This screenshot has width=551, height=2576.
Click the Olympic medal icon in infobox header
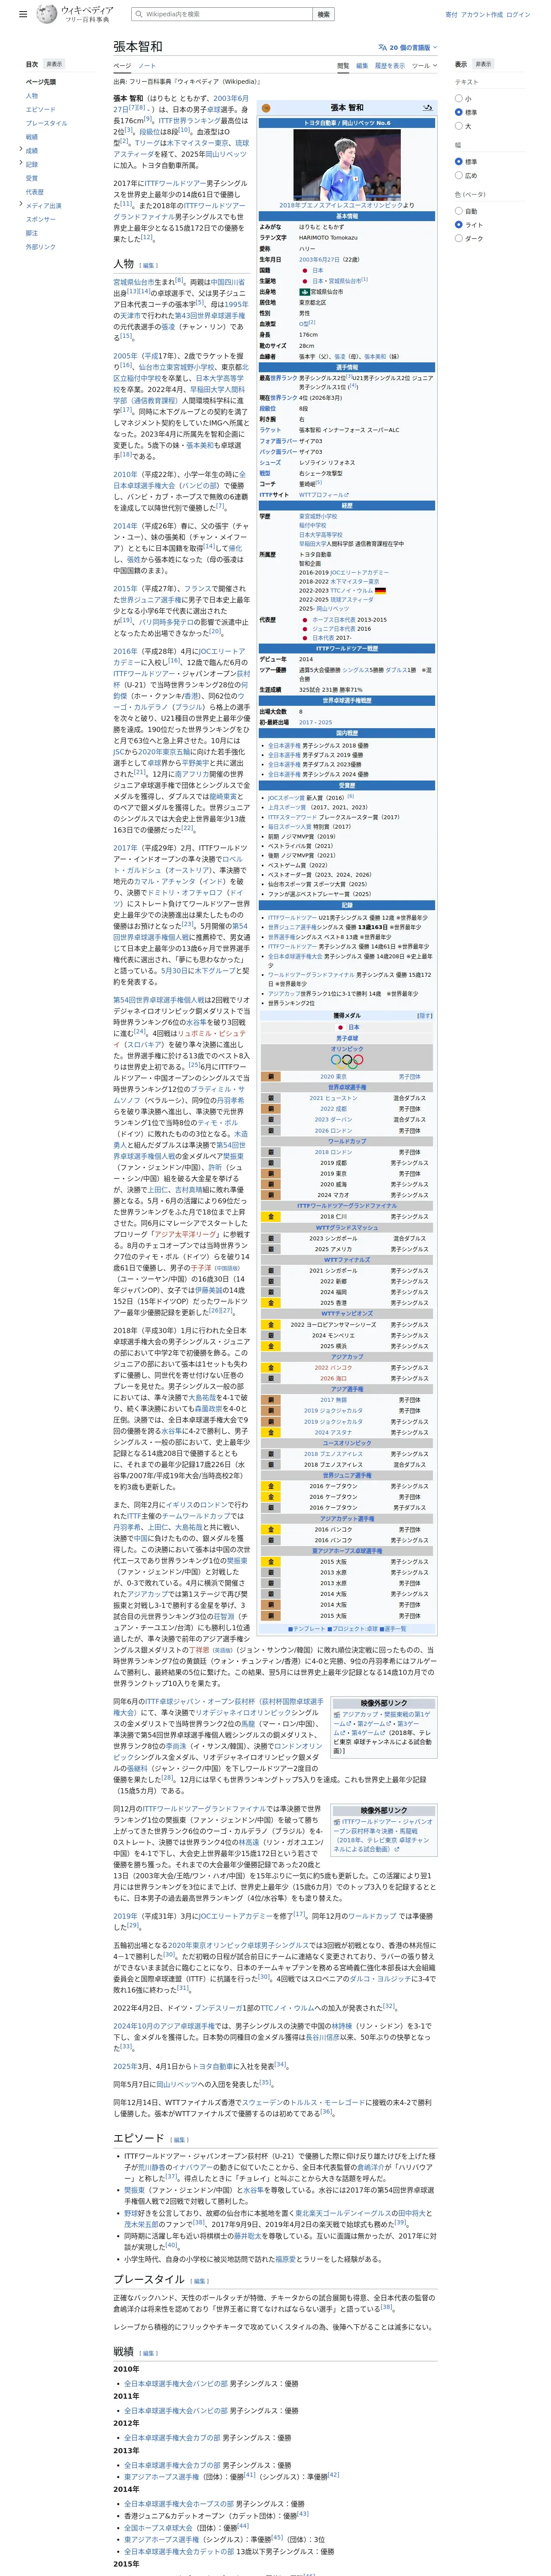click(x=266, y=108)
